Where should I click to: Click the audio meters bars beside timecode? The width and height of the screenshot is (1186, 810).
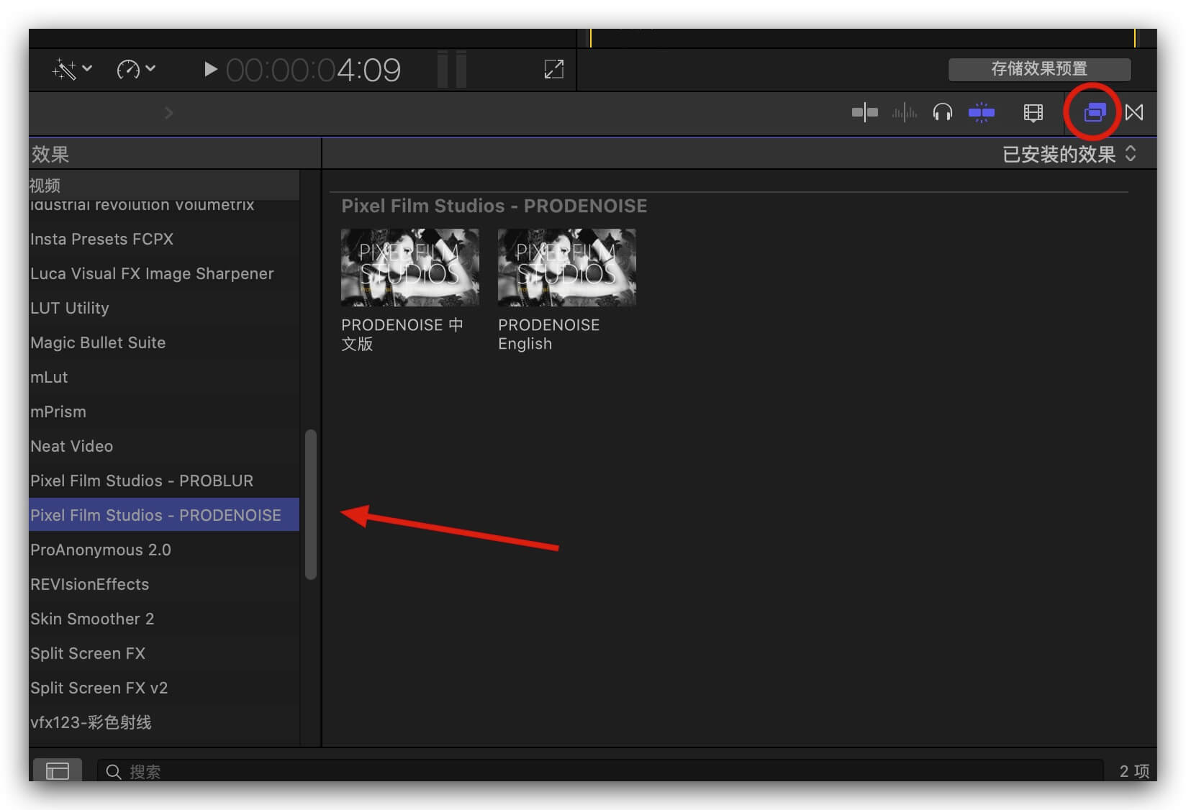pos(452,69)
